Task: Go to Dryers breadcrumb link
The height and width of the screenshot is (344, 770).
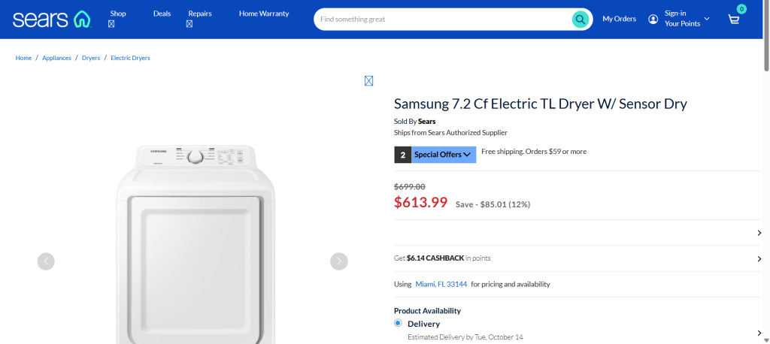Action: pyautogui.click(x=90, y=58)
